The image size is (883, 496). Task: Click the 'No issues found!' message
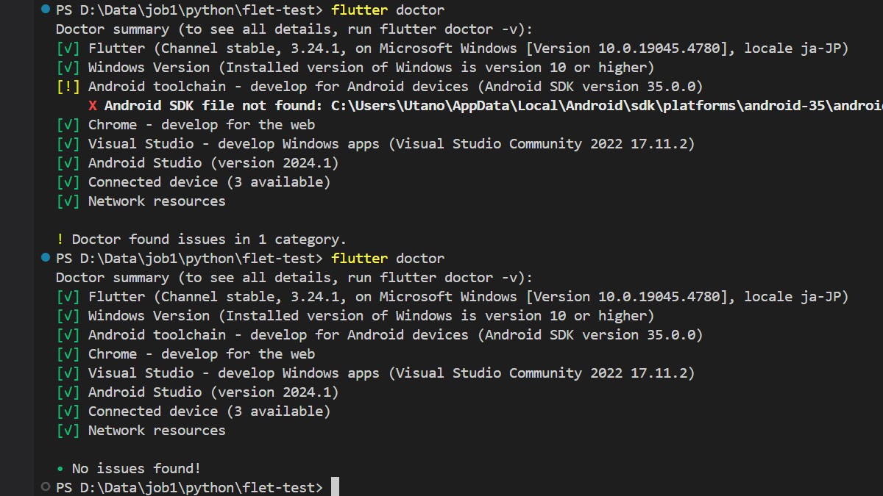coord(136,469)
